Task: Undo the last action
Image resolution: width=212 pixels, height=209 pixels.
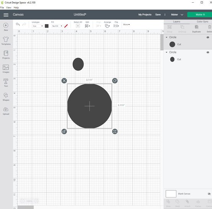Action: click(x=18, y=24)
